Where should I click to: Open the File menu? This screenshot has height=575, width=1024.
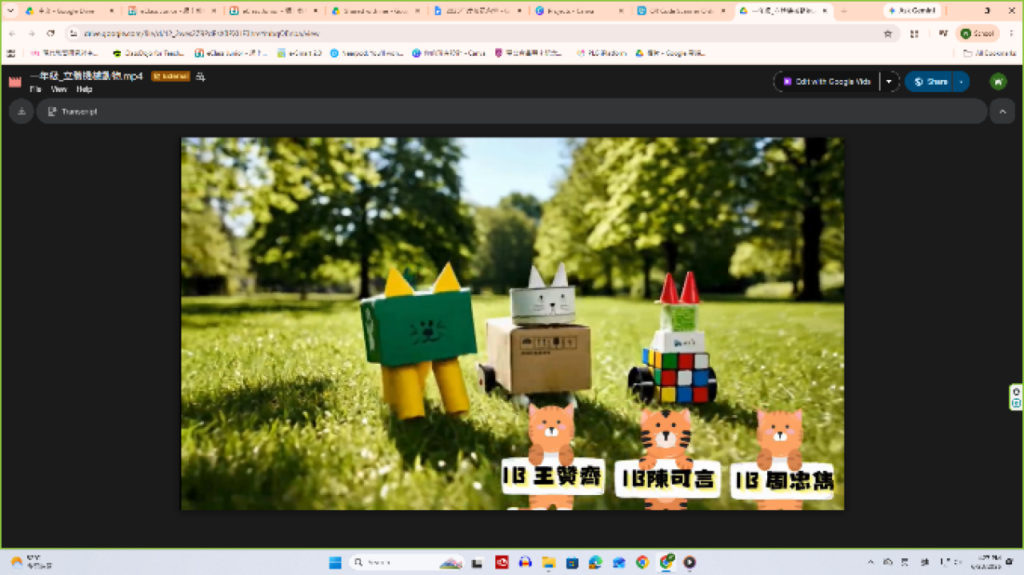pos(35,90)
